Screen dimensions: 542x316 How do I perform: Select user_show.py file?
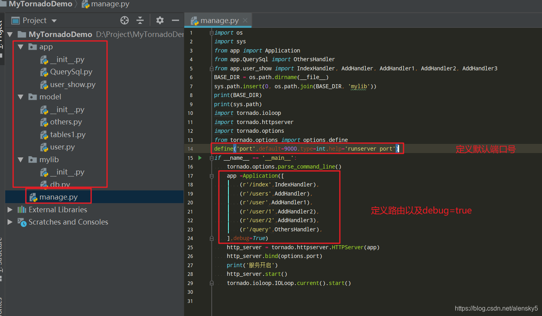pos(73,85)
